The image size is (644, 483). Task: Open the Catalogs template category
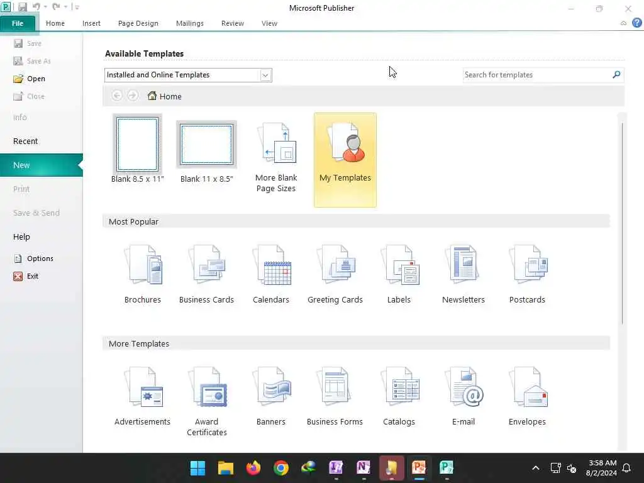(399, 396)
